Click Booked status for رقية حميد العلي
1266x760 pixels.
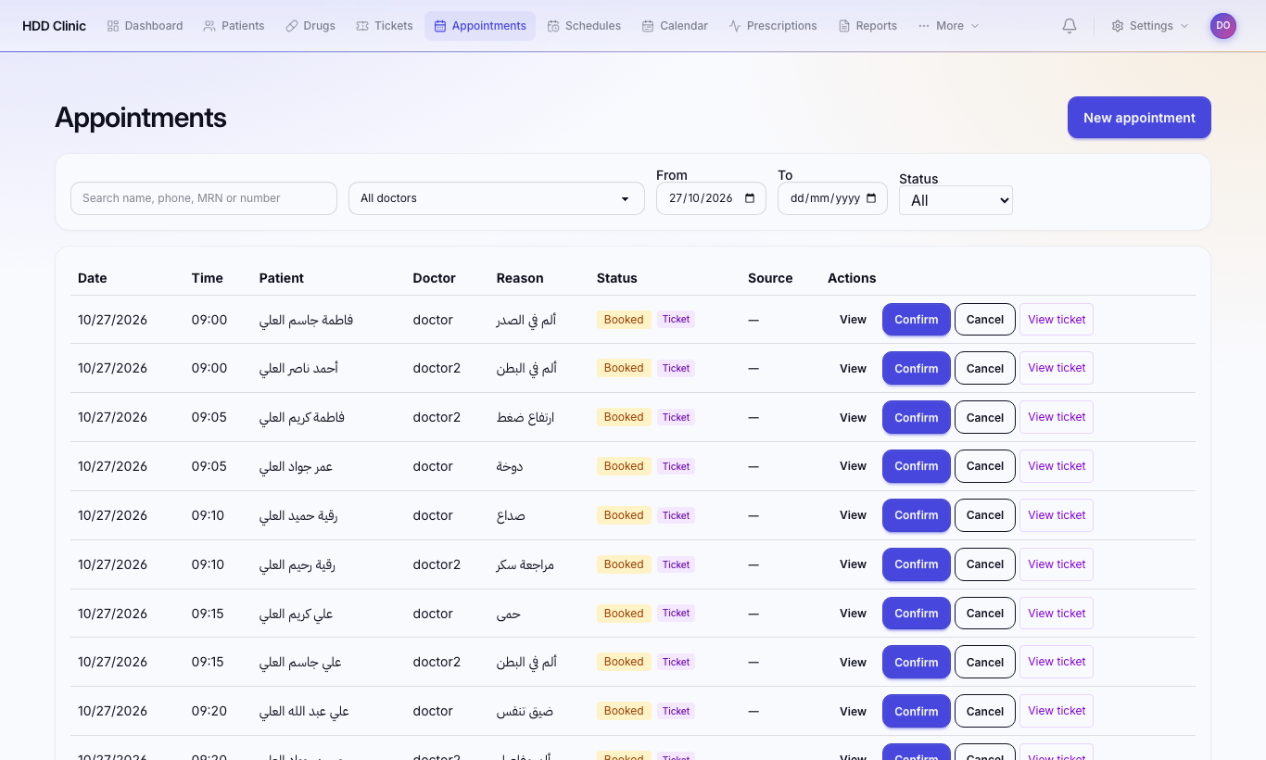coord(624,515)
